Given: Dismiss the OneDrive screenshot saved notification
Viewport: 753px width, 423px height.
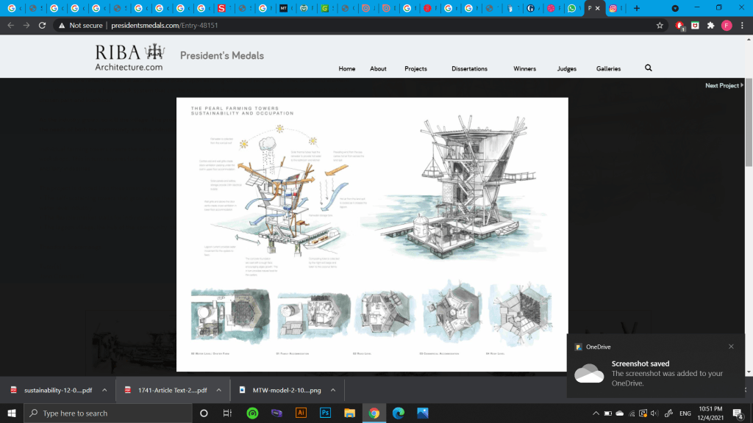Looking at the screenshot, I should tap(731, 347).
